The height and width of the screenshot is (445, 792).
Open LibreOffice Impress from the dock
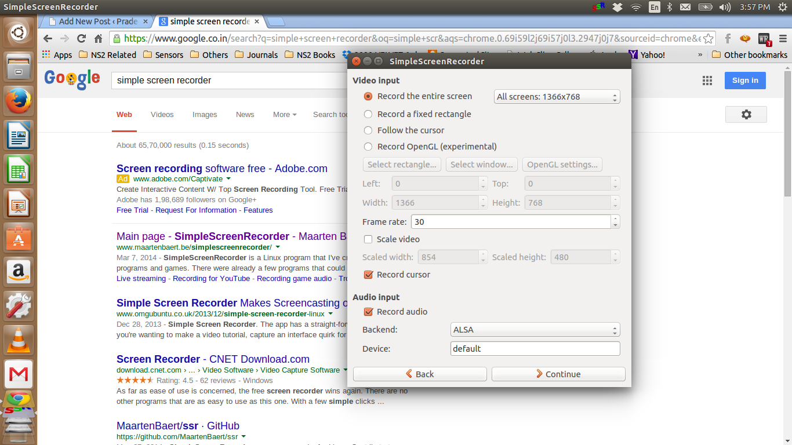point(19,203)
